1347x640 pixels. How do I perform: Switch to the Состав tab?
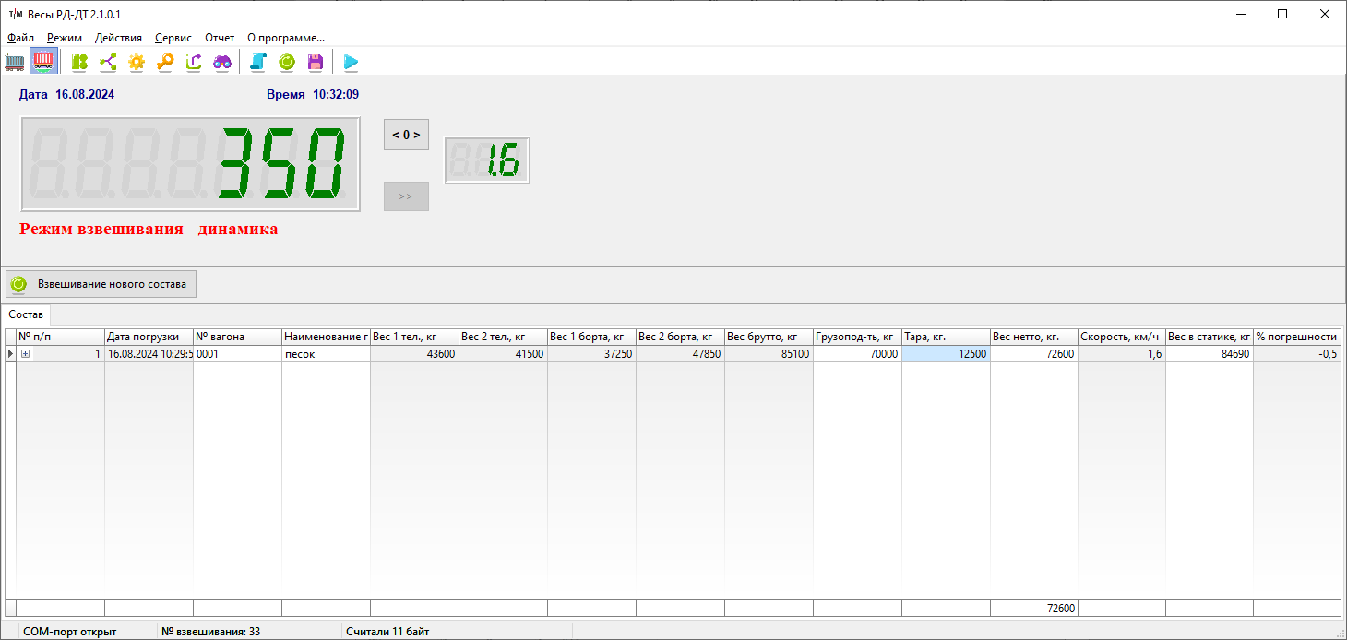coord(26,314)
